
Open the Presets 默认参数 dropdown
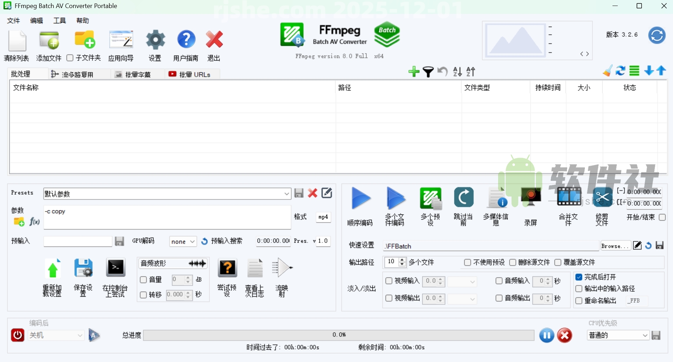[286, 193]
